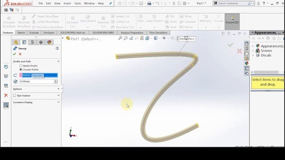Open the Help menu
Viewport: 285px width, 160px height.
101,3
